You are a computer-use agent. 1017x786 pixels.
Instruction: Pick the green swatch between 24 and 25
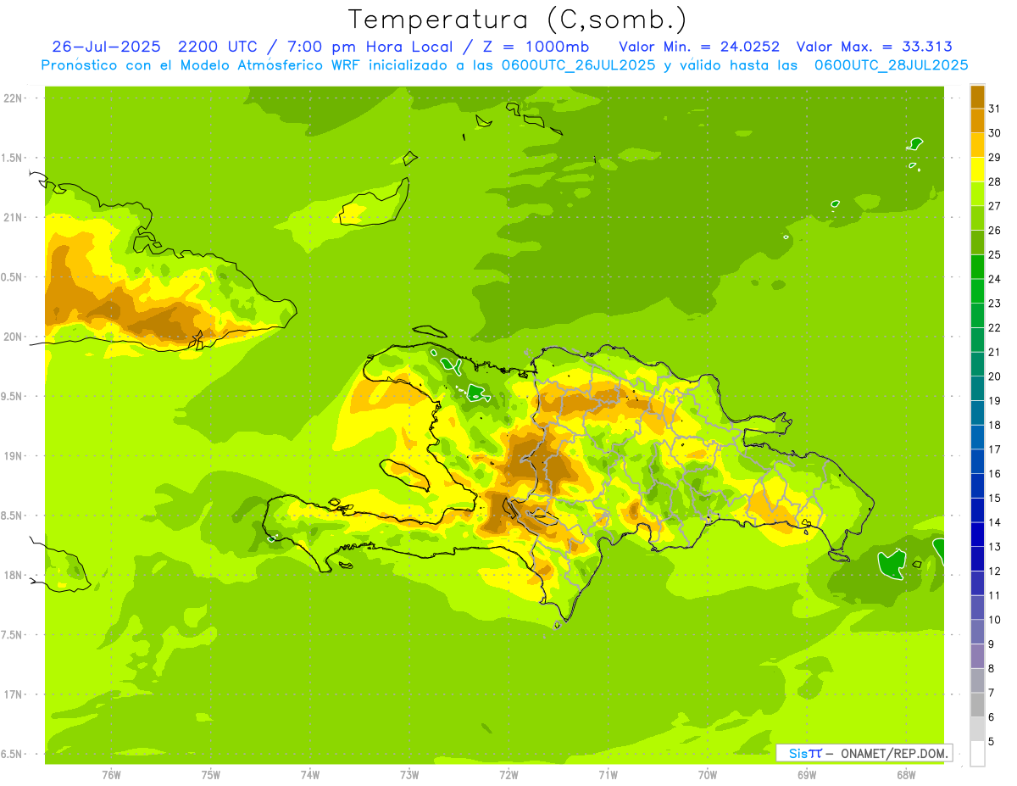point(977,267)
